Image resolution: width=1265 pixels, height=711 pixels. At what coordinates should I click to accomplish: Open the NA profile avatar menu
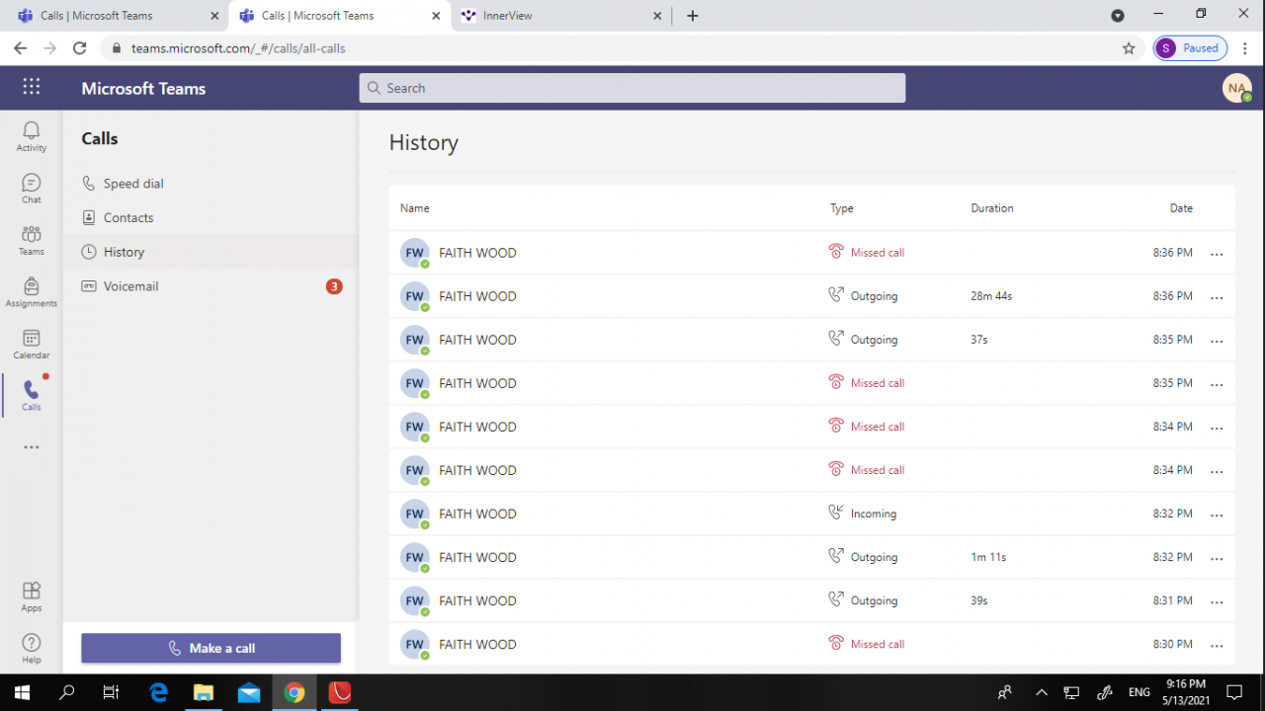pos(1236,88)
